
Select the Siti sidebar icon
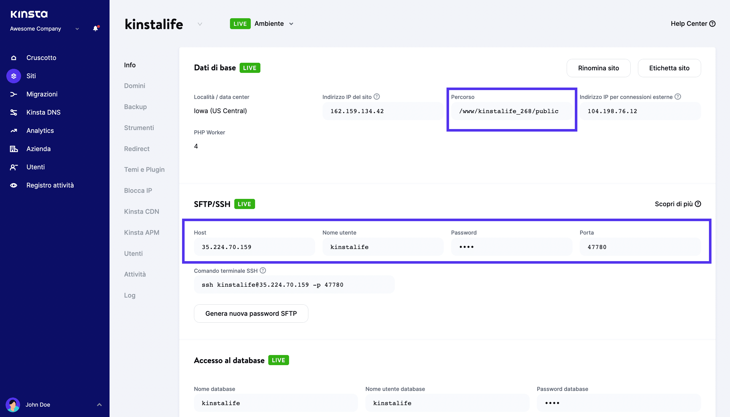13,76
